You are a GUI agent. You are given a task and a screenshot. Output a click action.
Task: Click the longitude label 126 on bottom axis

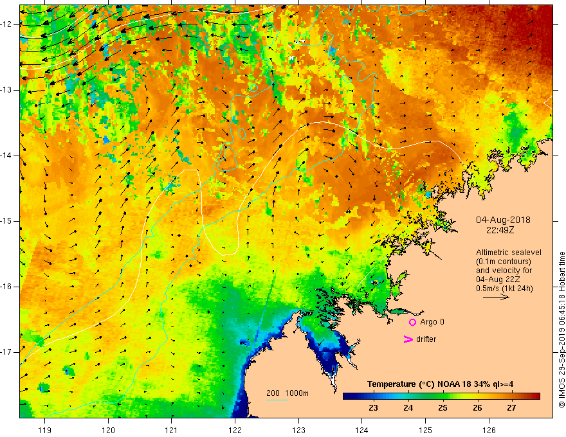[489, 430]
